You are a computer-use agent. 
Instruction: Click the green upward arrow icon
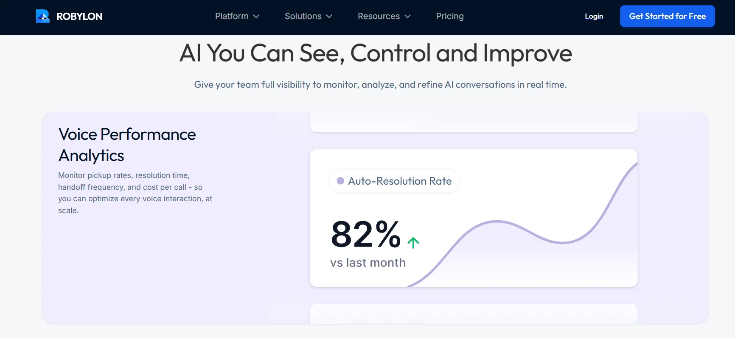coord(413,242)
